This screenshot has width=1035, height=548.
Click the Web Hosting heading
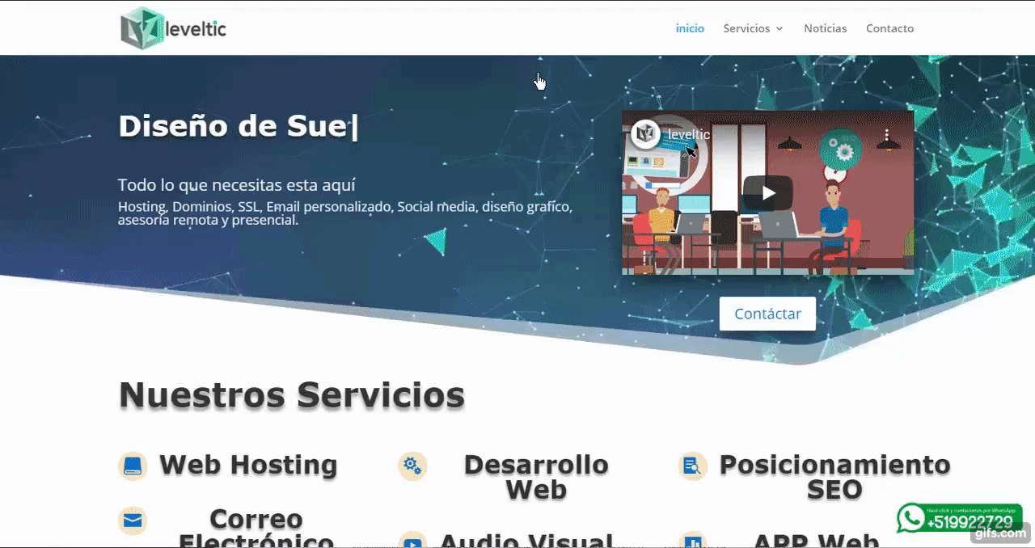(x=248, y=465)
